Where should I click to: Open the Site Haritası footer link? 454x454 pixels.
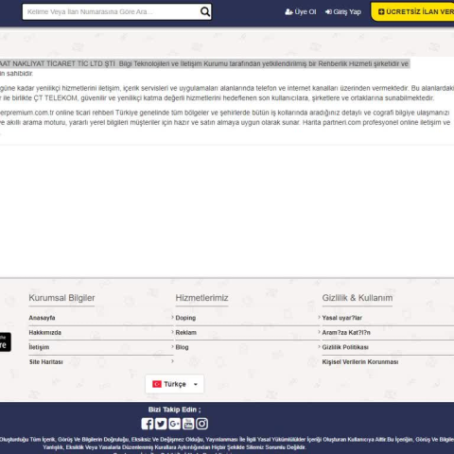pos(46,362)
